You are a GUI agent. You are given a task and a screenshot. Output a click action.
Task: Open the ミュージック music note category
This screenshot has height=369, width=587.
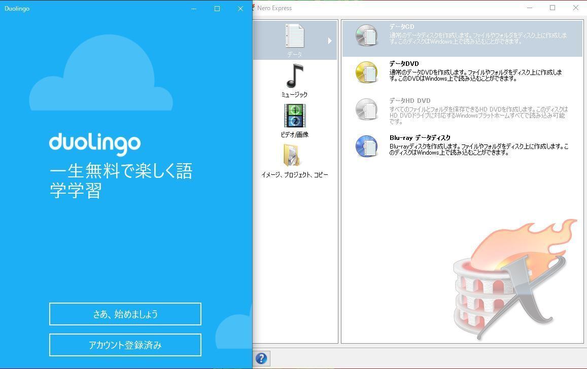pyautogui.click(x=295, y=76)
